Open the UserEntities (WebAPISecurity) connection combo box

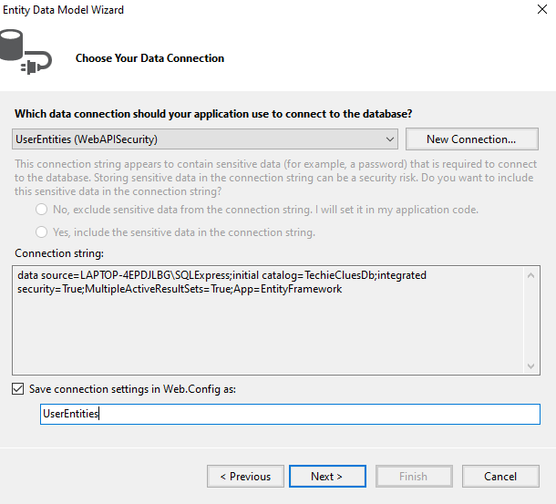(204, 139)
